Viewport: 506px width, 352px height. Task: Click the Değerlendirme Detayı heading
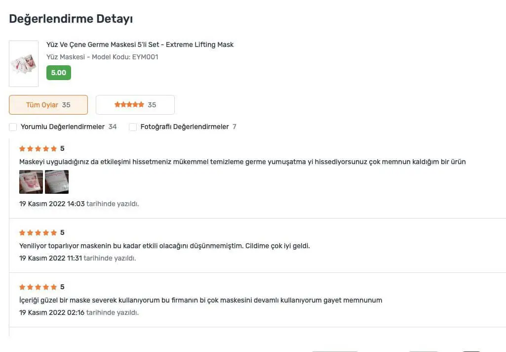[x=71, y=19]
